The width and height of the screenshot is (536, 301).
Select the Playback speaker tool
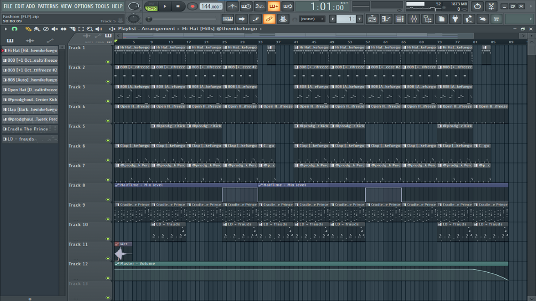99,29
